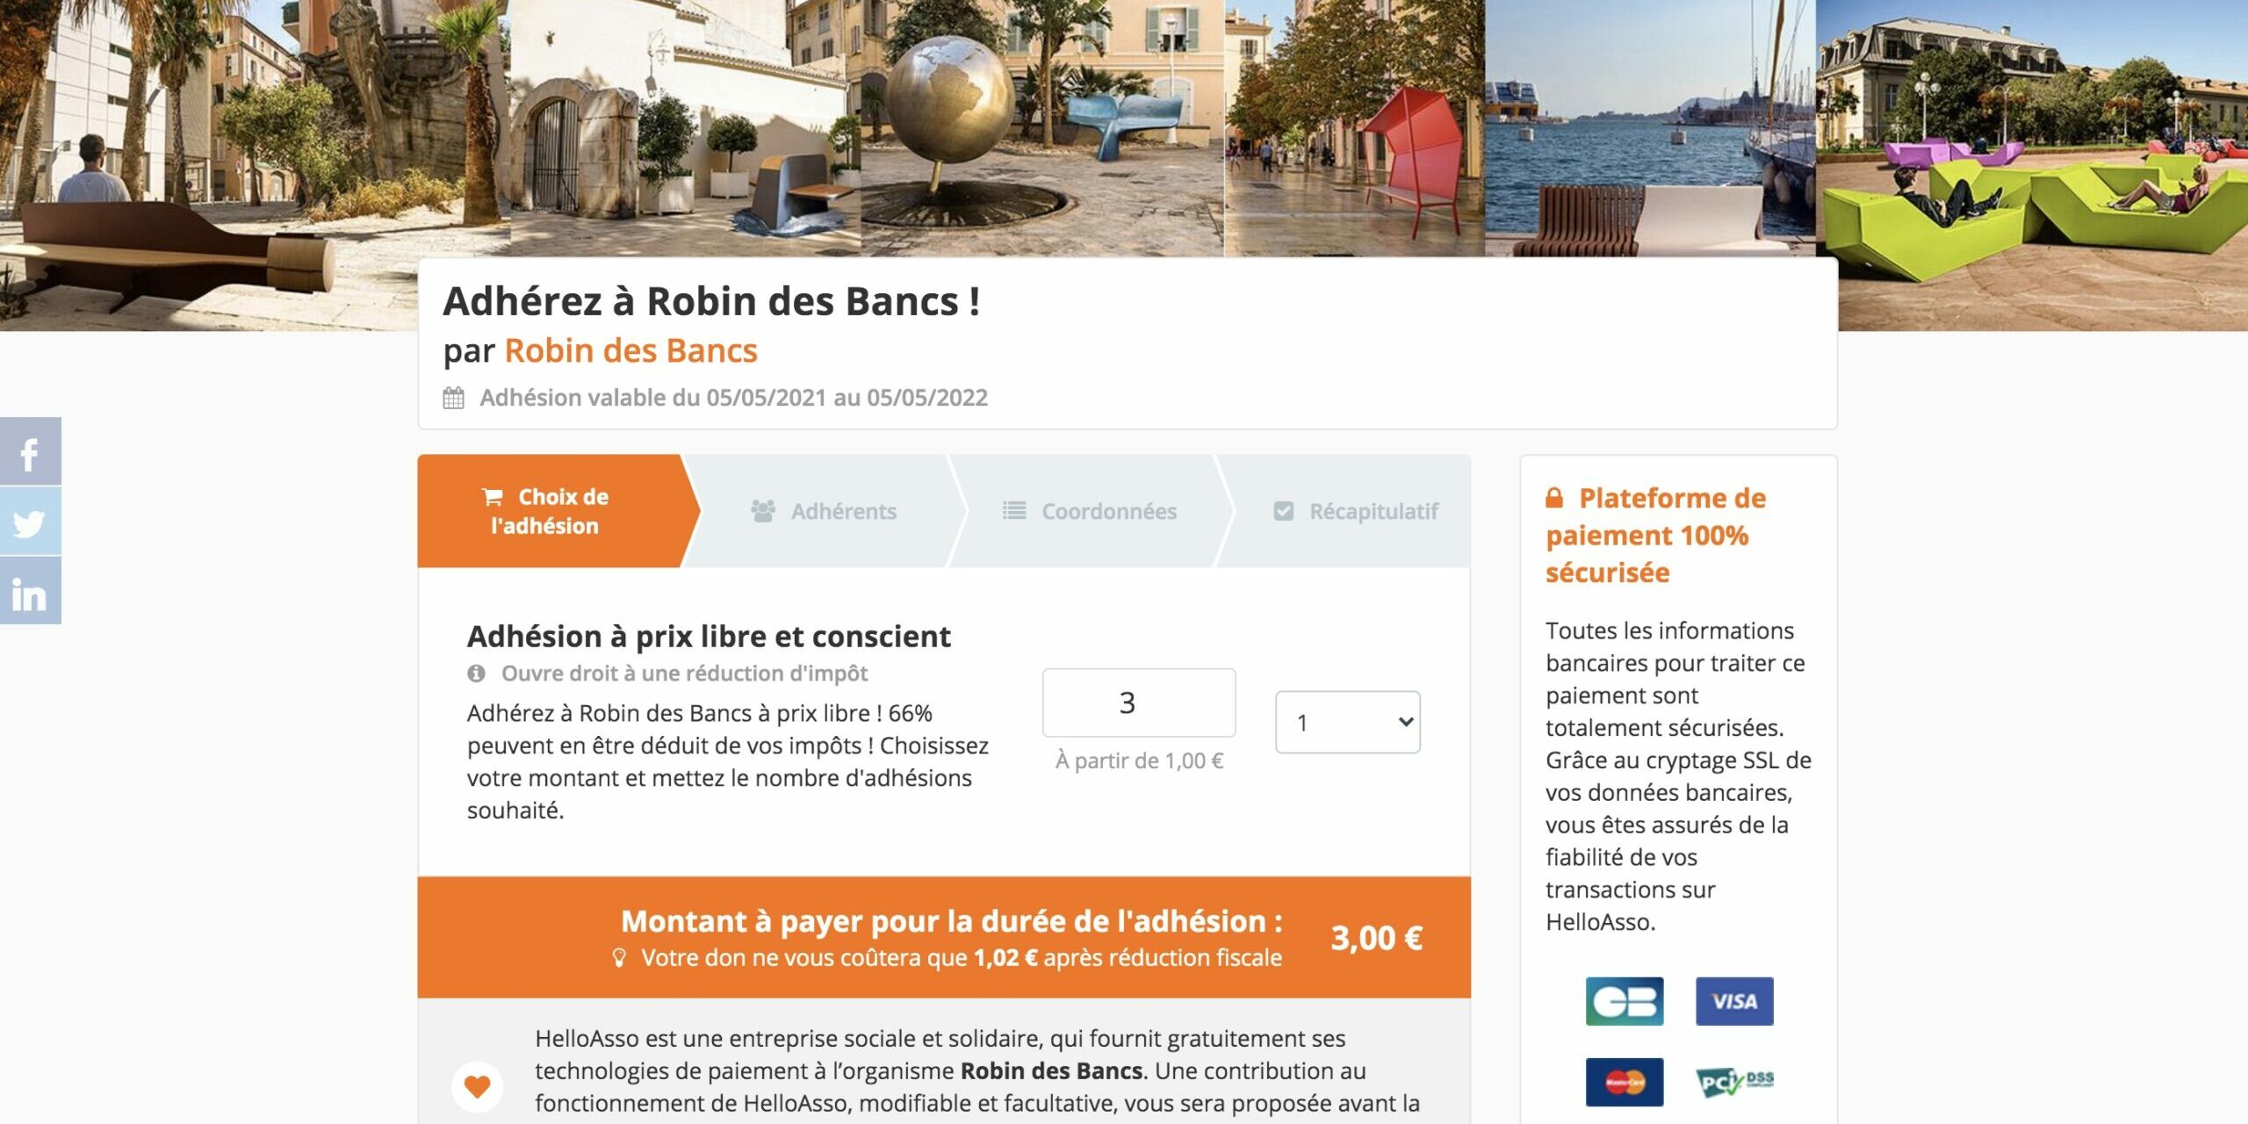The image size is (2248, 1124).
Task: Open the adhésion quantity dropdown
Action: pos(1347,722)
